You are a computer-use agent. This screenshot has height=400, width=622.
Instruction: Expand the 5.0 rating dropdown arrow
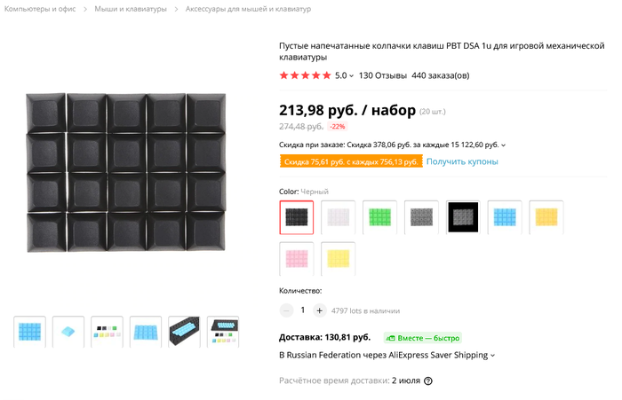(352, 76)
